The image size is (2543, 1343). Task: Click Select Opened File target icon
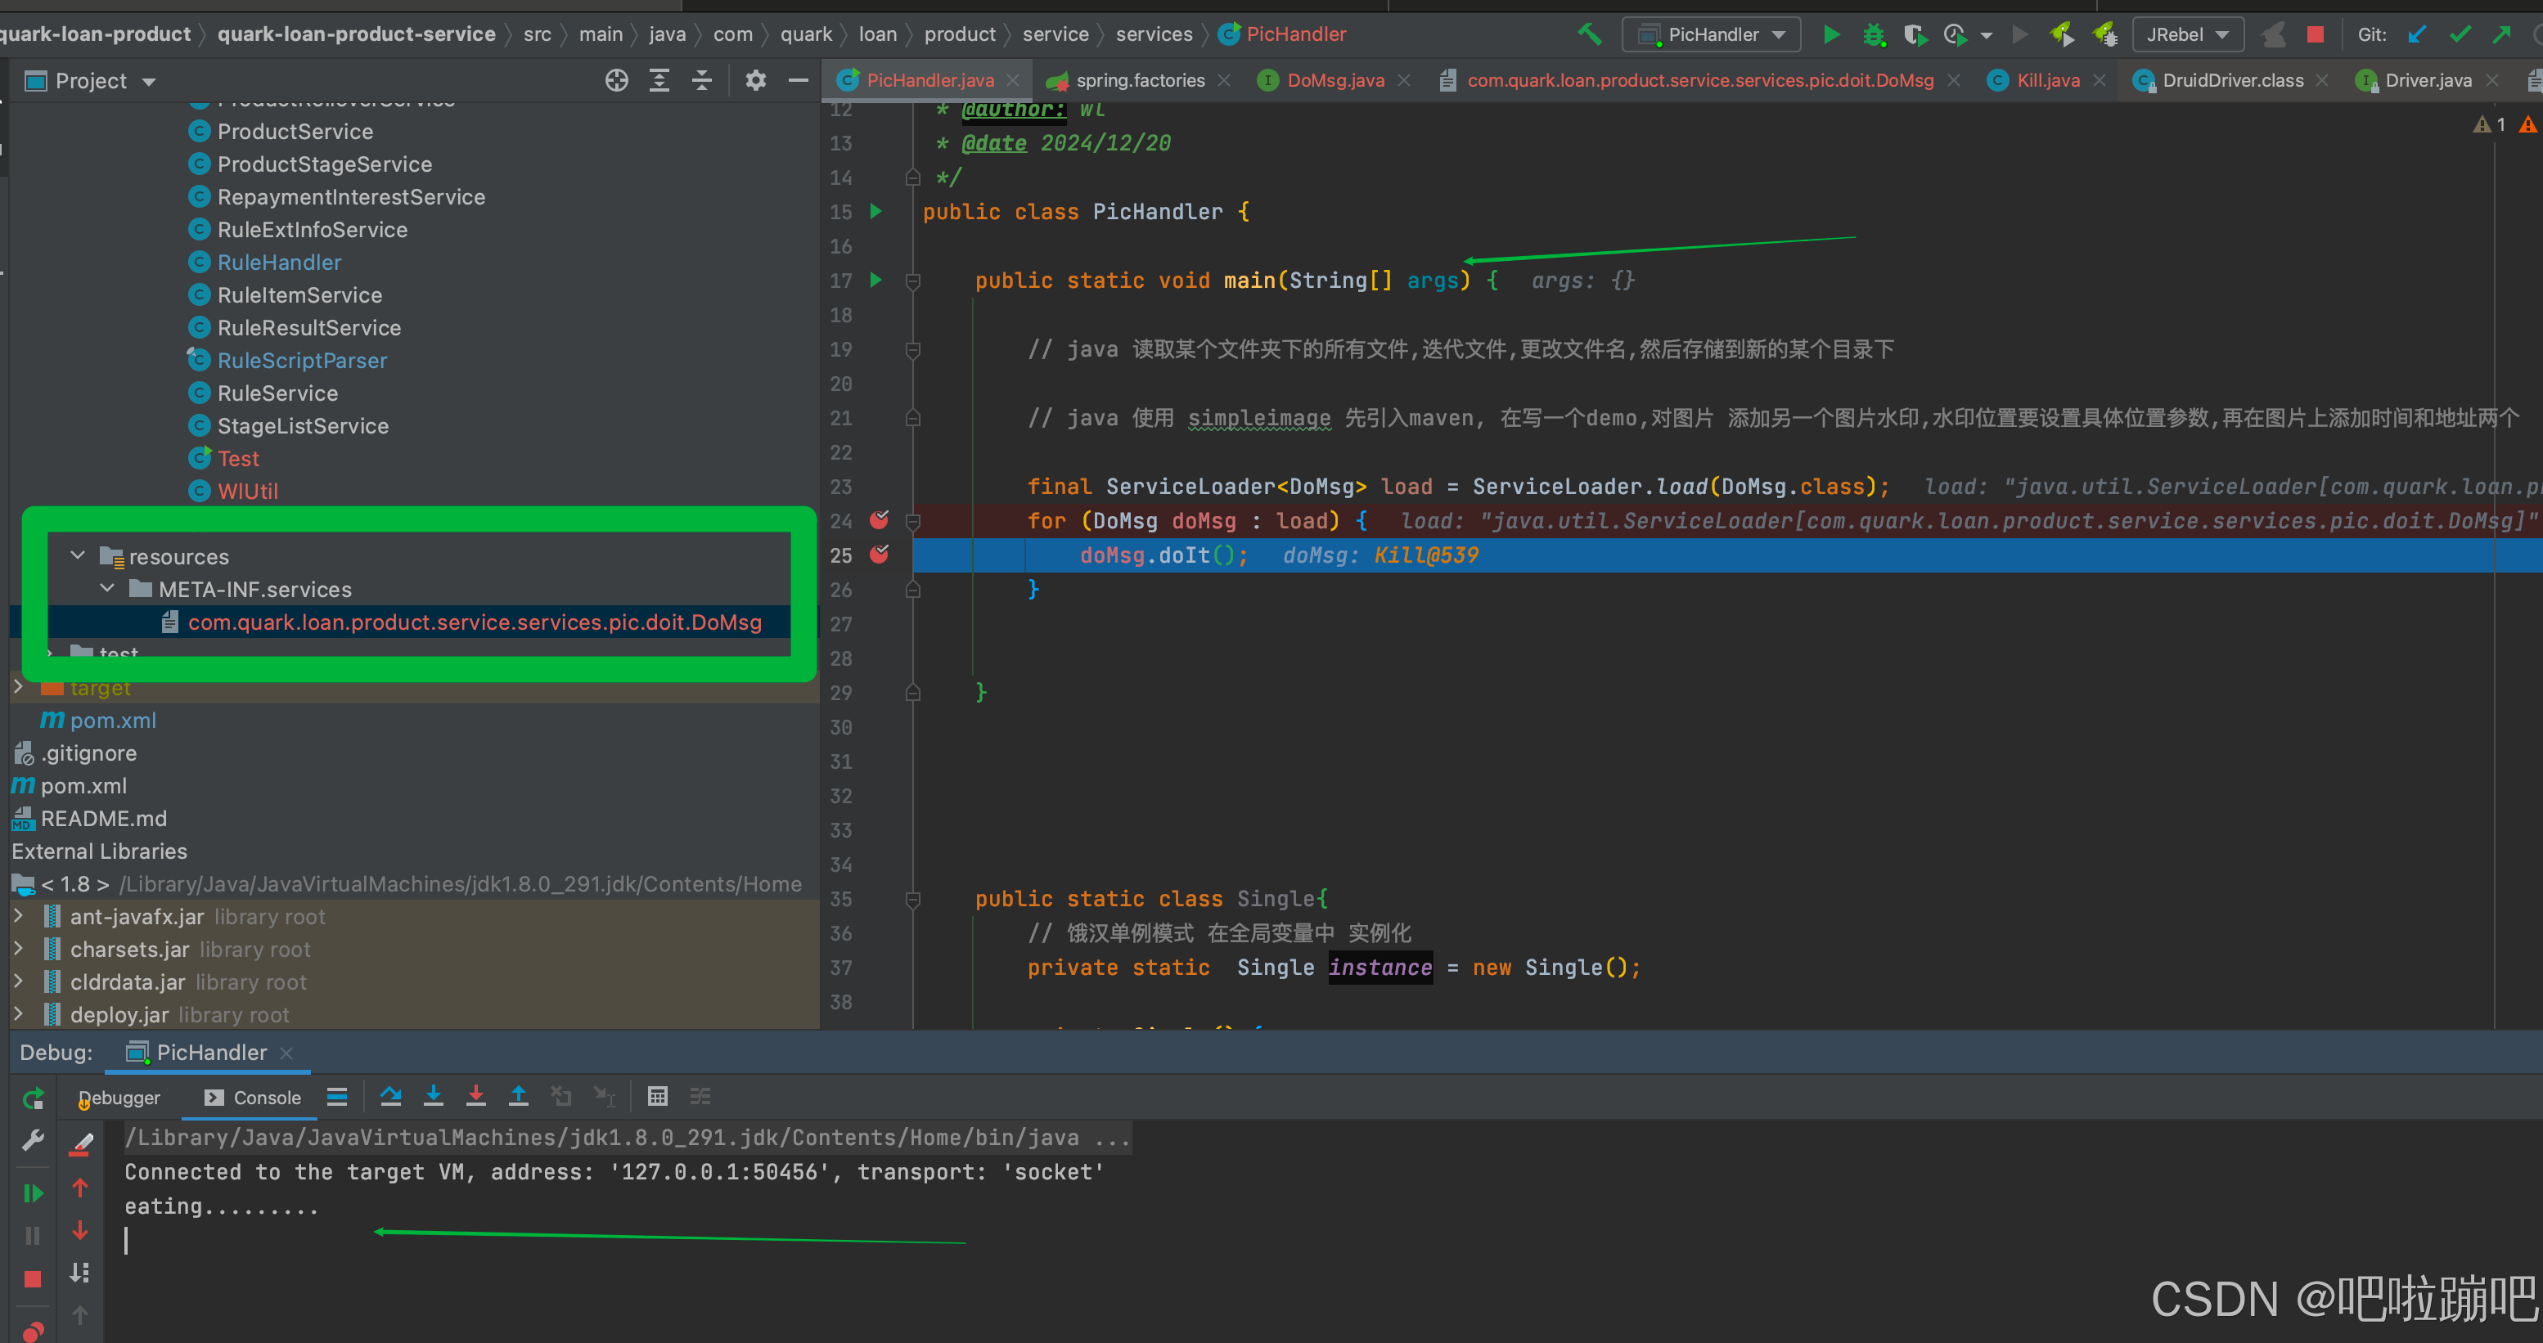pyautogui.click(x=616, y=81)
